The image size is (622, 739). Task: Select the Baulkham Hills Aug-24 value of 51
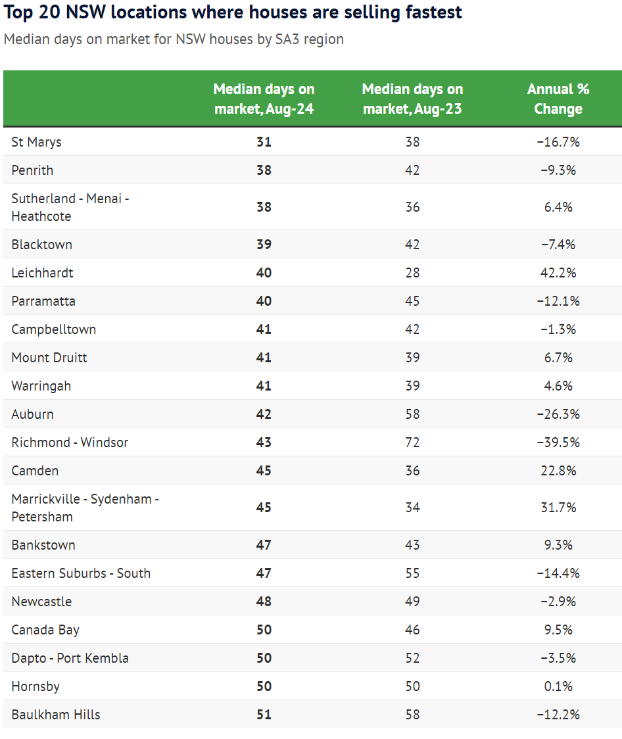[x=264, y=714]
